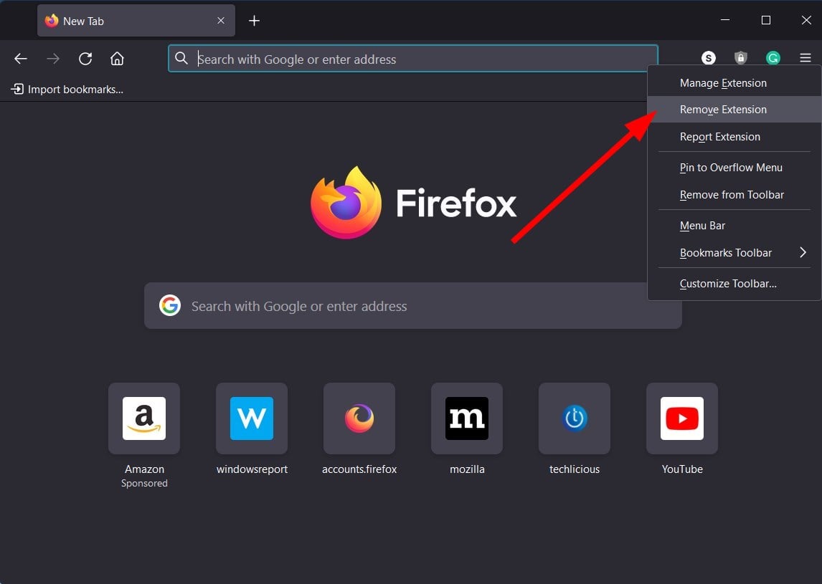Expand the Bookmarks Toolbar submenu
This screenshot has height=584, width=822.
[734, 253]
